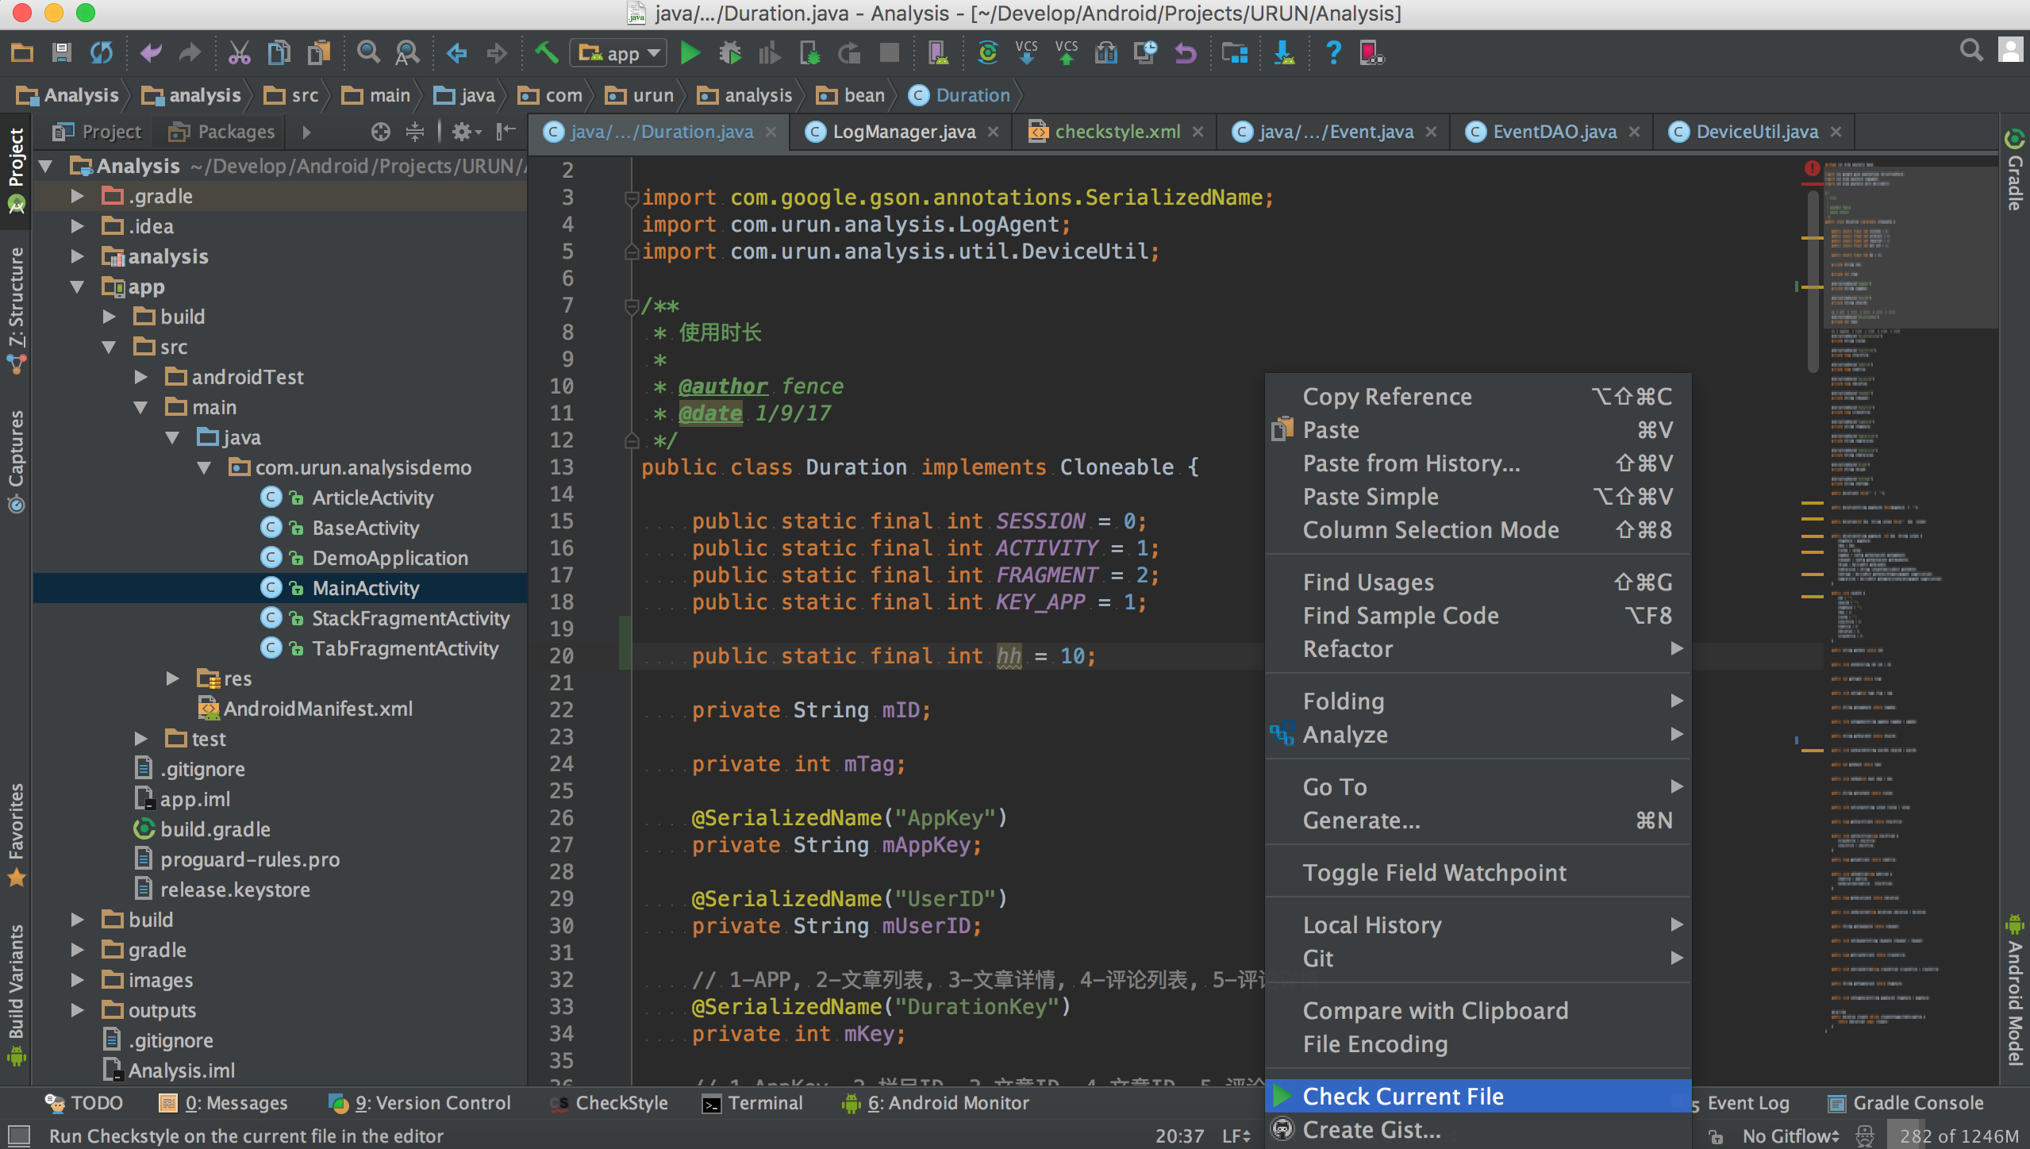
Task: Click the Search Everywhere magnifier icon
Action: [x=1971, y=51]
